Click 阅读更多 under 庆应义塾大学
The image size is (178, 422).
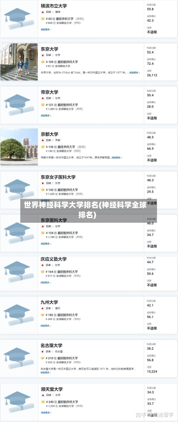pyautogui.click(x=46, y=283)
